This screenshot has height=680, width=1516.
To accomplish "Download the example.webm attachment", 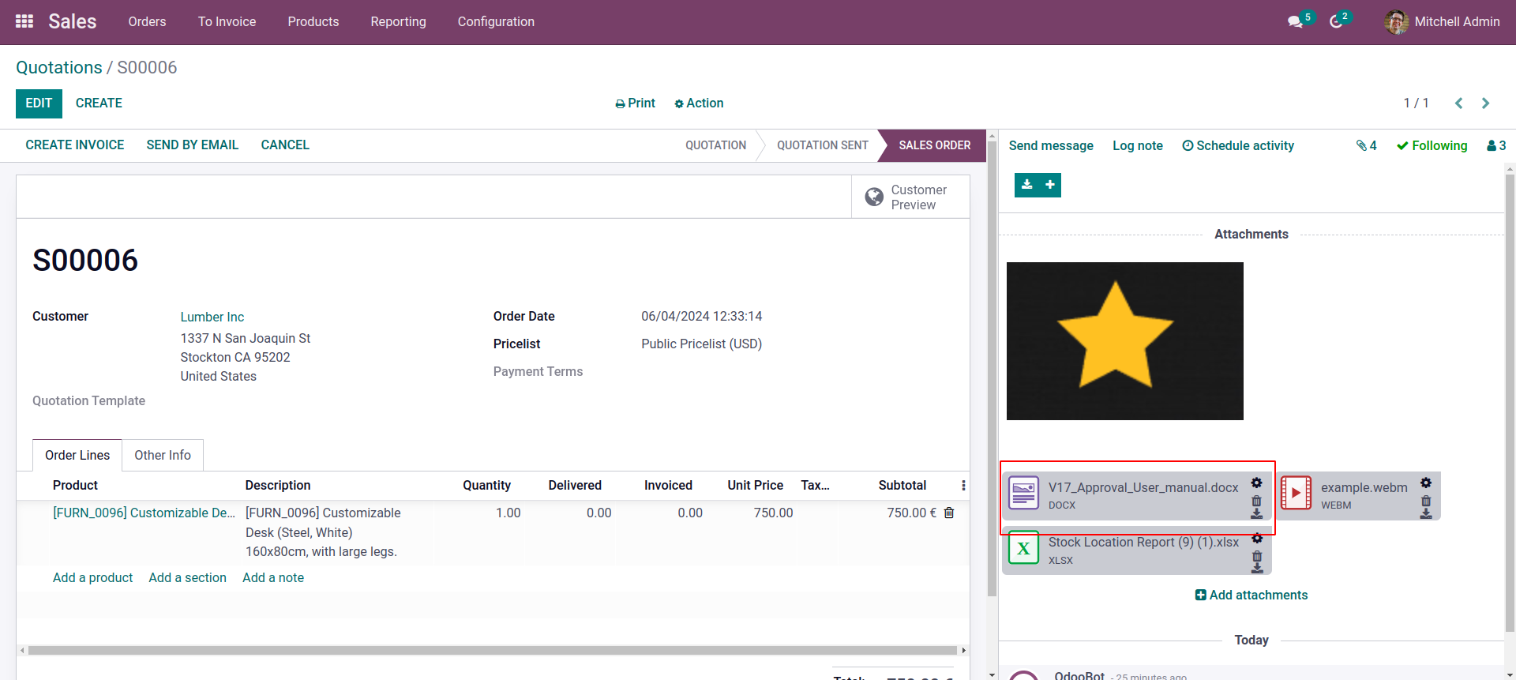I will pyautogui.click(x=1426, y=513).
